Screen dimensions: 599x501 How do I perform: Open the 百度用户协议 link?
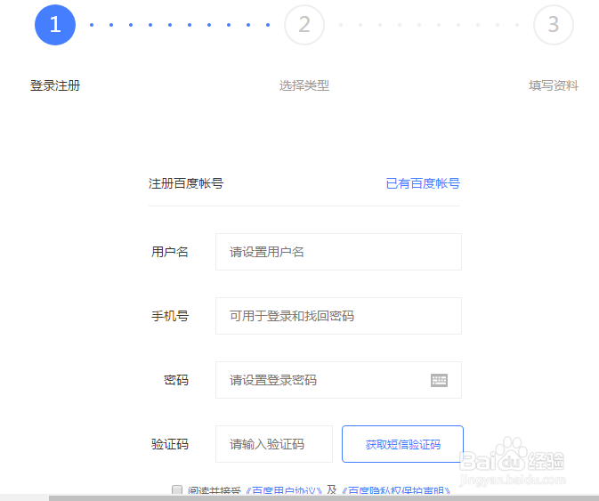point(284,490)
